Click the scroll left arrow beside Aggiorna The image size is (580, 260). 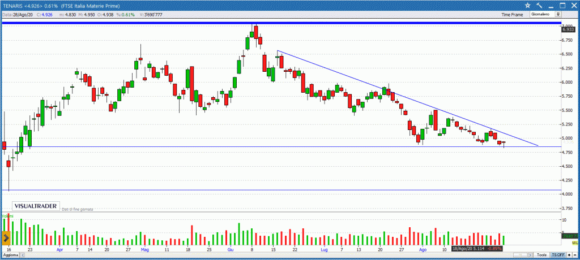click(22, 255)
